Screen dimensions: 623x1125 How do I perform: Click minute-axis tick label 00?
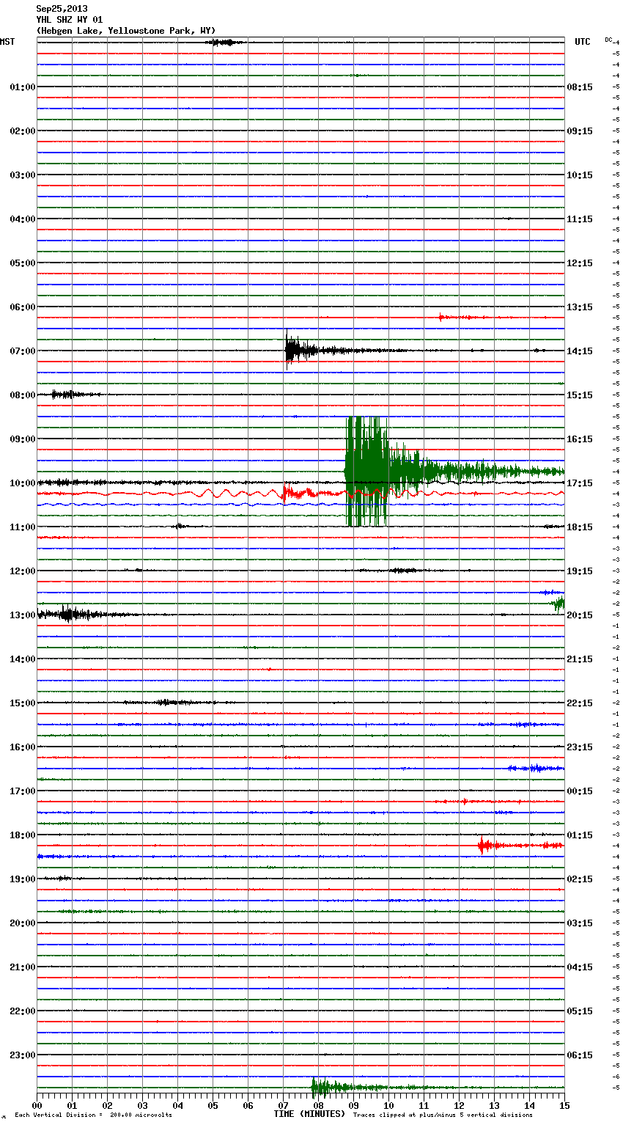pos(37,1105)
